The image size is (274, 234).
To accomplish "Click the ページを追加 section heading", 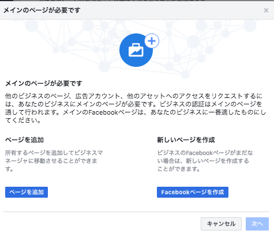I will (x=24, y=140).
